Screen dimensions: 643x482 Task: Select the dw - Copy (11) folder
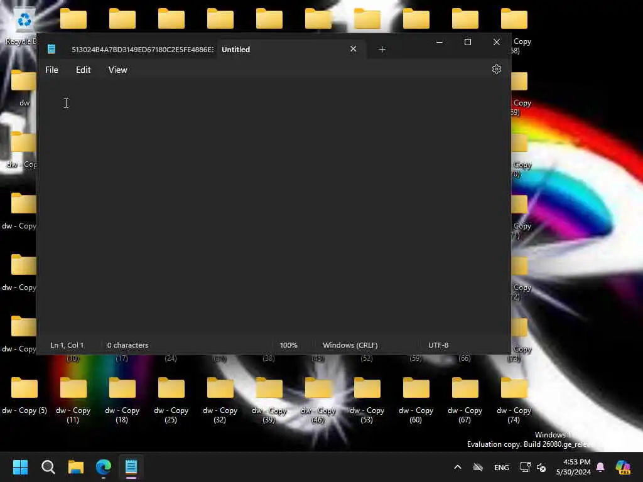click(x=73, y=400)
